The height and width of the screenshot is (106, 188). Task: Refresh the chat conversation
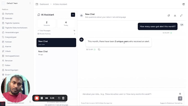169,15
